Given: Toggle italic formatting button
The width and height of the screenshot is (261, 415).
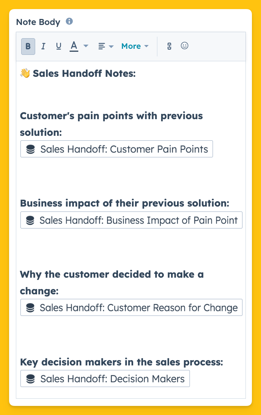Looking at the screenshot, I should [x=43, y=46].
